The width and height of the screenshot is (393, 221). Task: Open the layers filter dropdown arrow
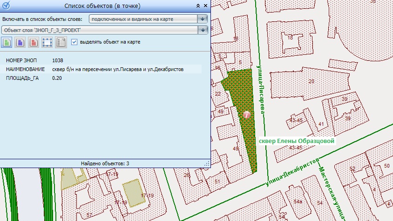[202, 19]
